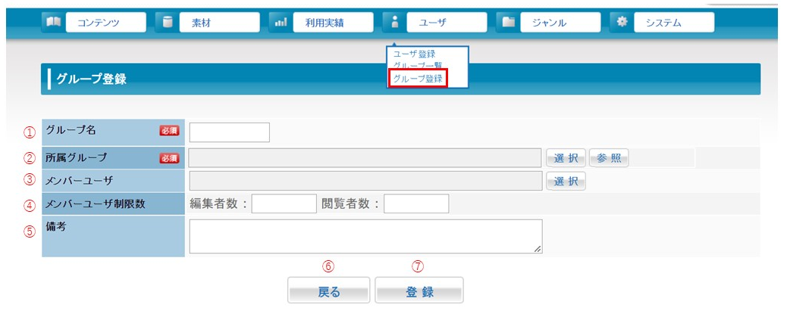Open the 利用実績 menu tab
Viewport: 787px width, 320px height.
pos(333,23)
